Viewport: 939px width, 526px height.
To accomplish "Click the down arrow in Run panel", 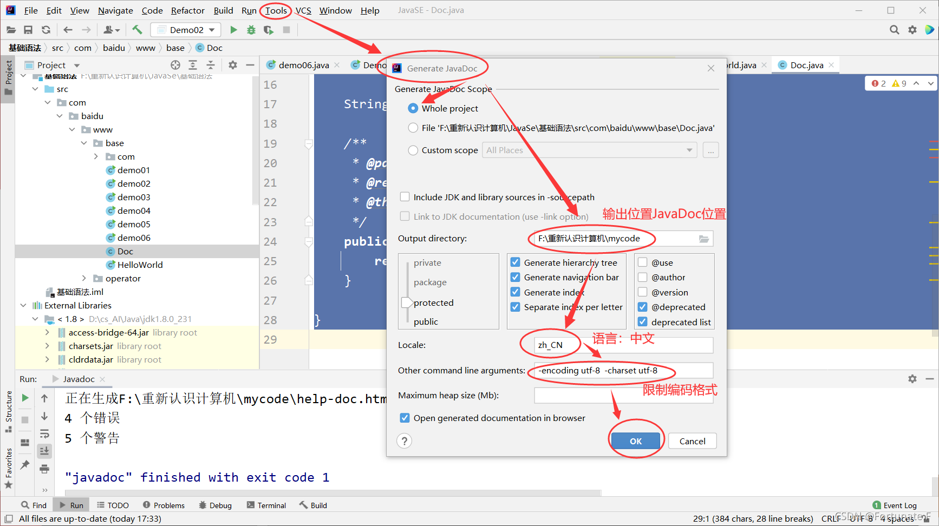I will pyautogui.click(x=44, y=416).
